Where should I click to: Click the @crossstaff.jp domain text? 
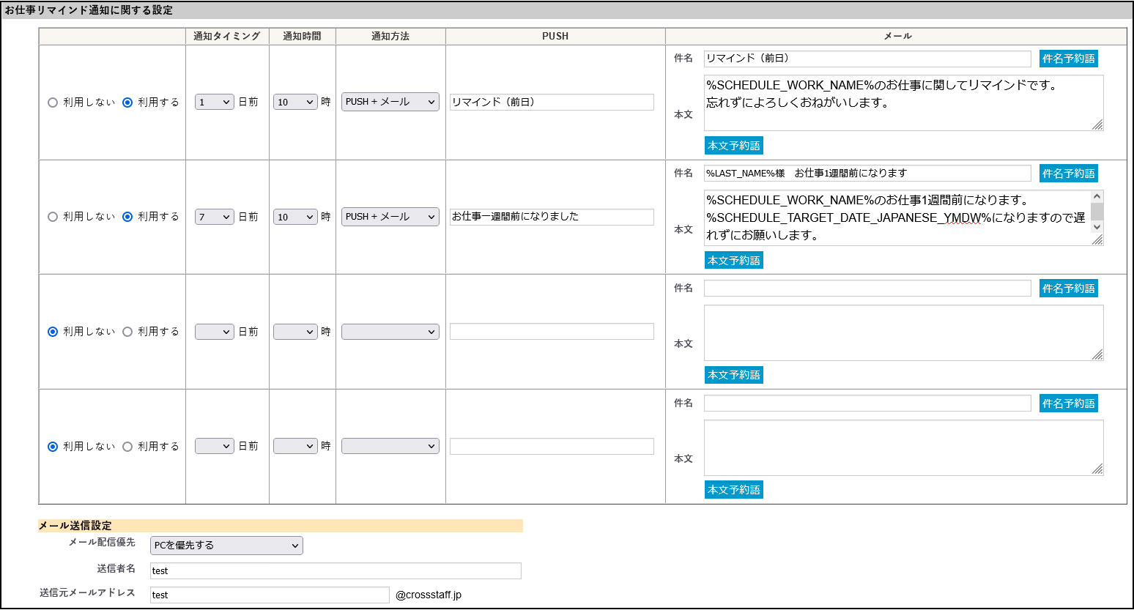[x=429, y=595]
